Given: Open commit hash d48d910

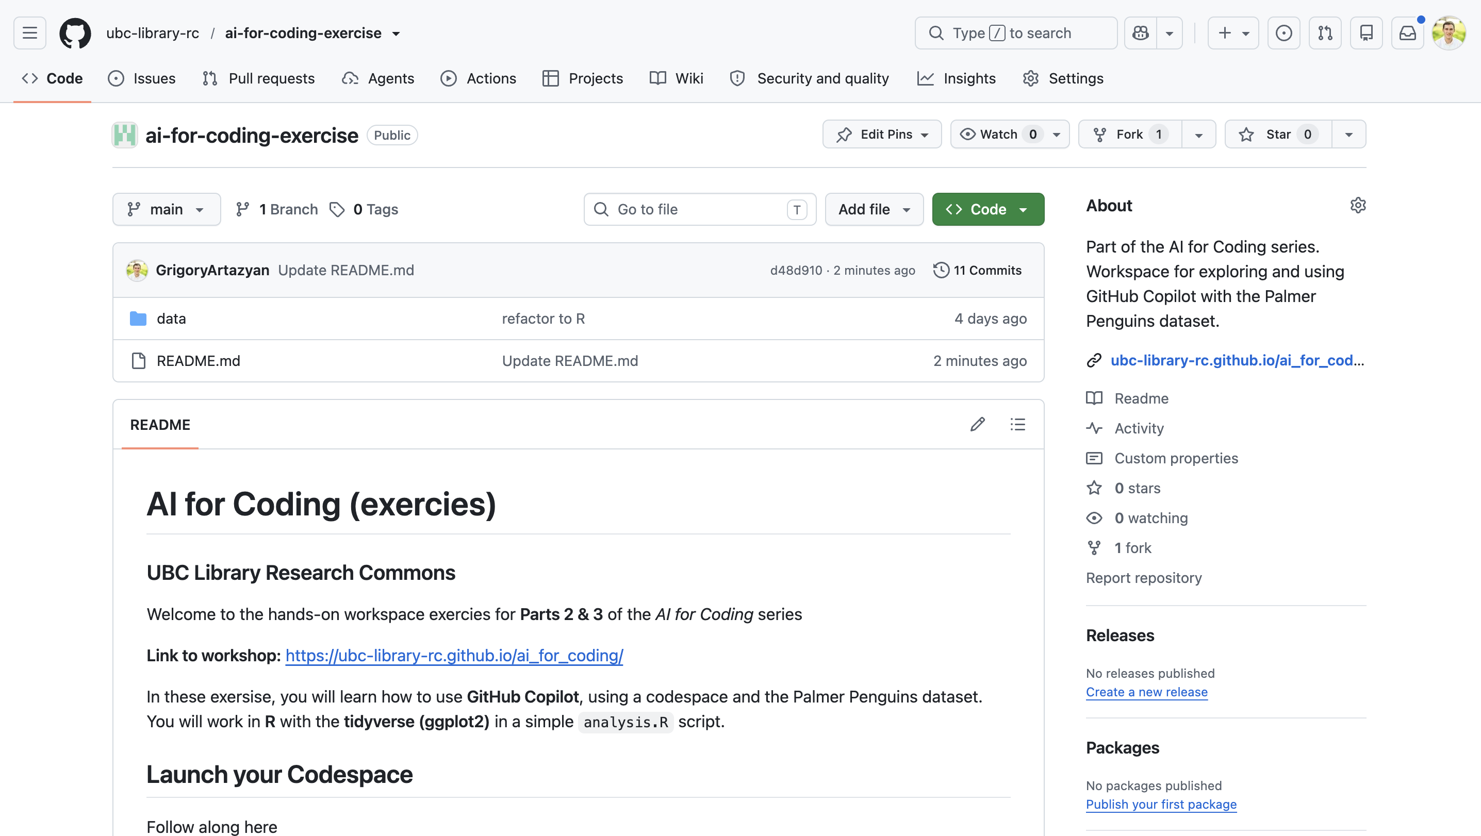Looking at the screenshot, I should [x=796, y=270].
